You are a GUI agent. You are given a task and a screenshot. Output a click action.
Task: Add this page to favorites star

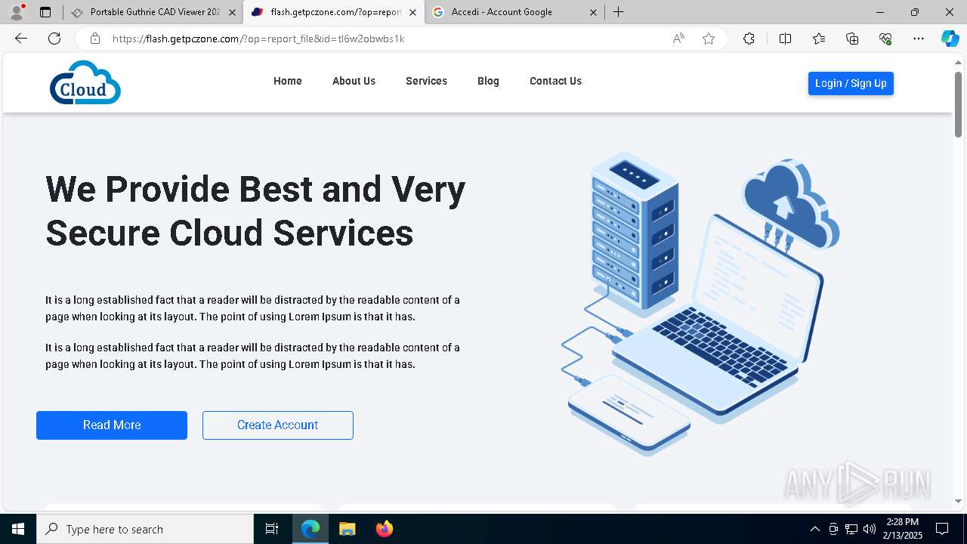click(709, 39)
